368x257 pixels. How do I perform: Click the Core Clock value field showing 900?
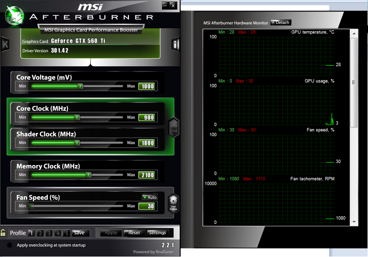pos(147,117)
